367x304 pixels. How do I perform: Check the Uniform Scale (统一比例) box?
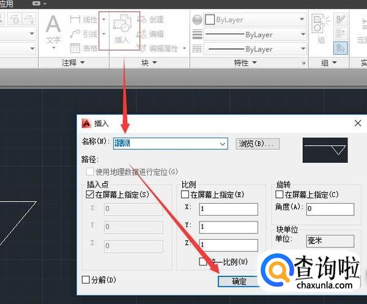[x=202, y=262]
